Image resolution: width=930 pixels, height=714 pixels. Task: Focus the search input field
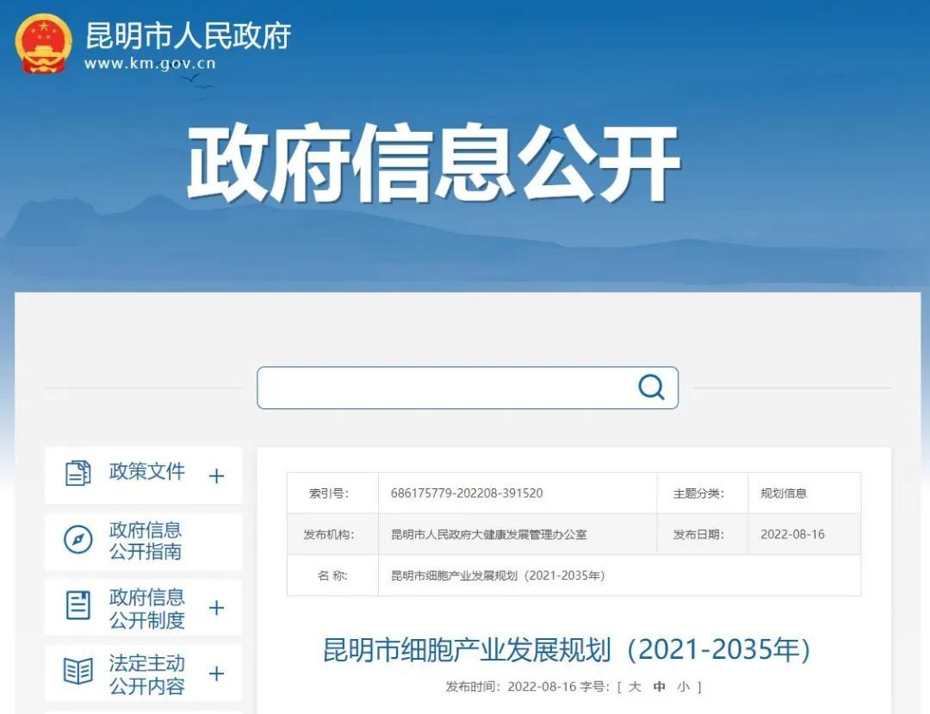click(468, 388)
